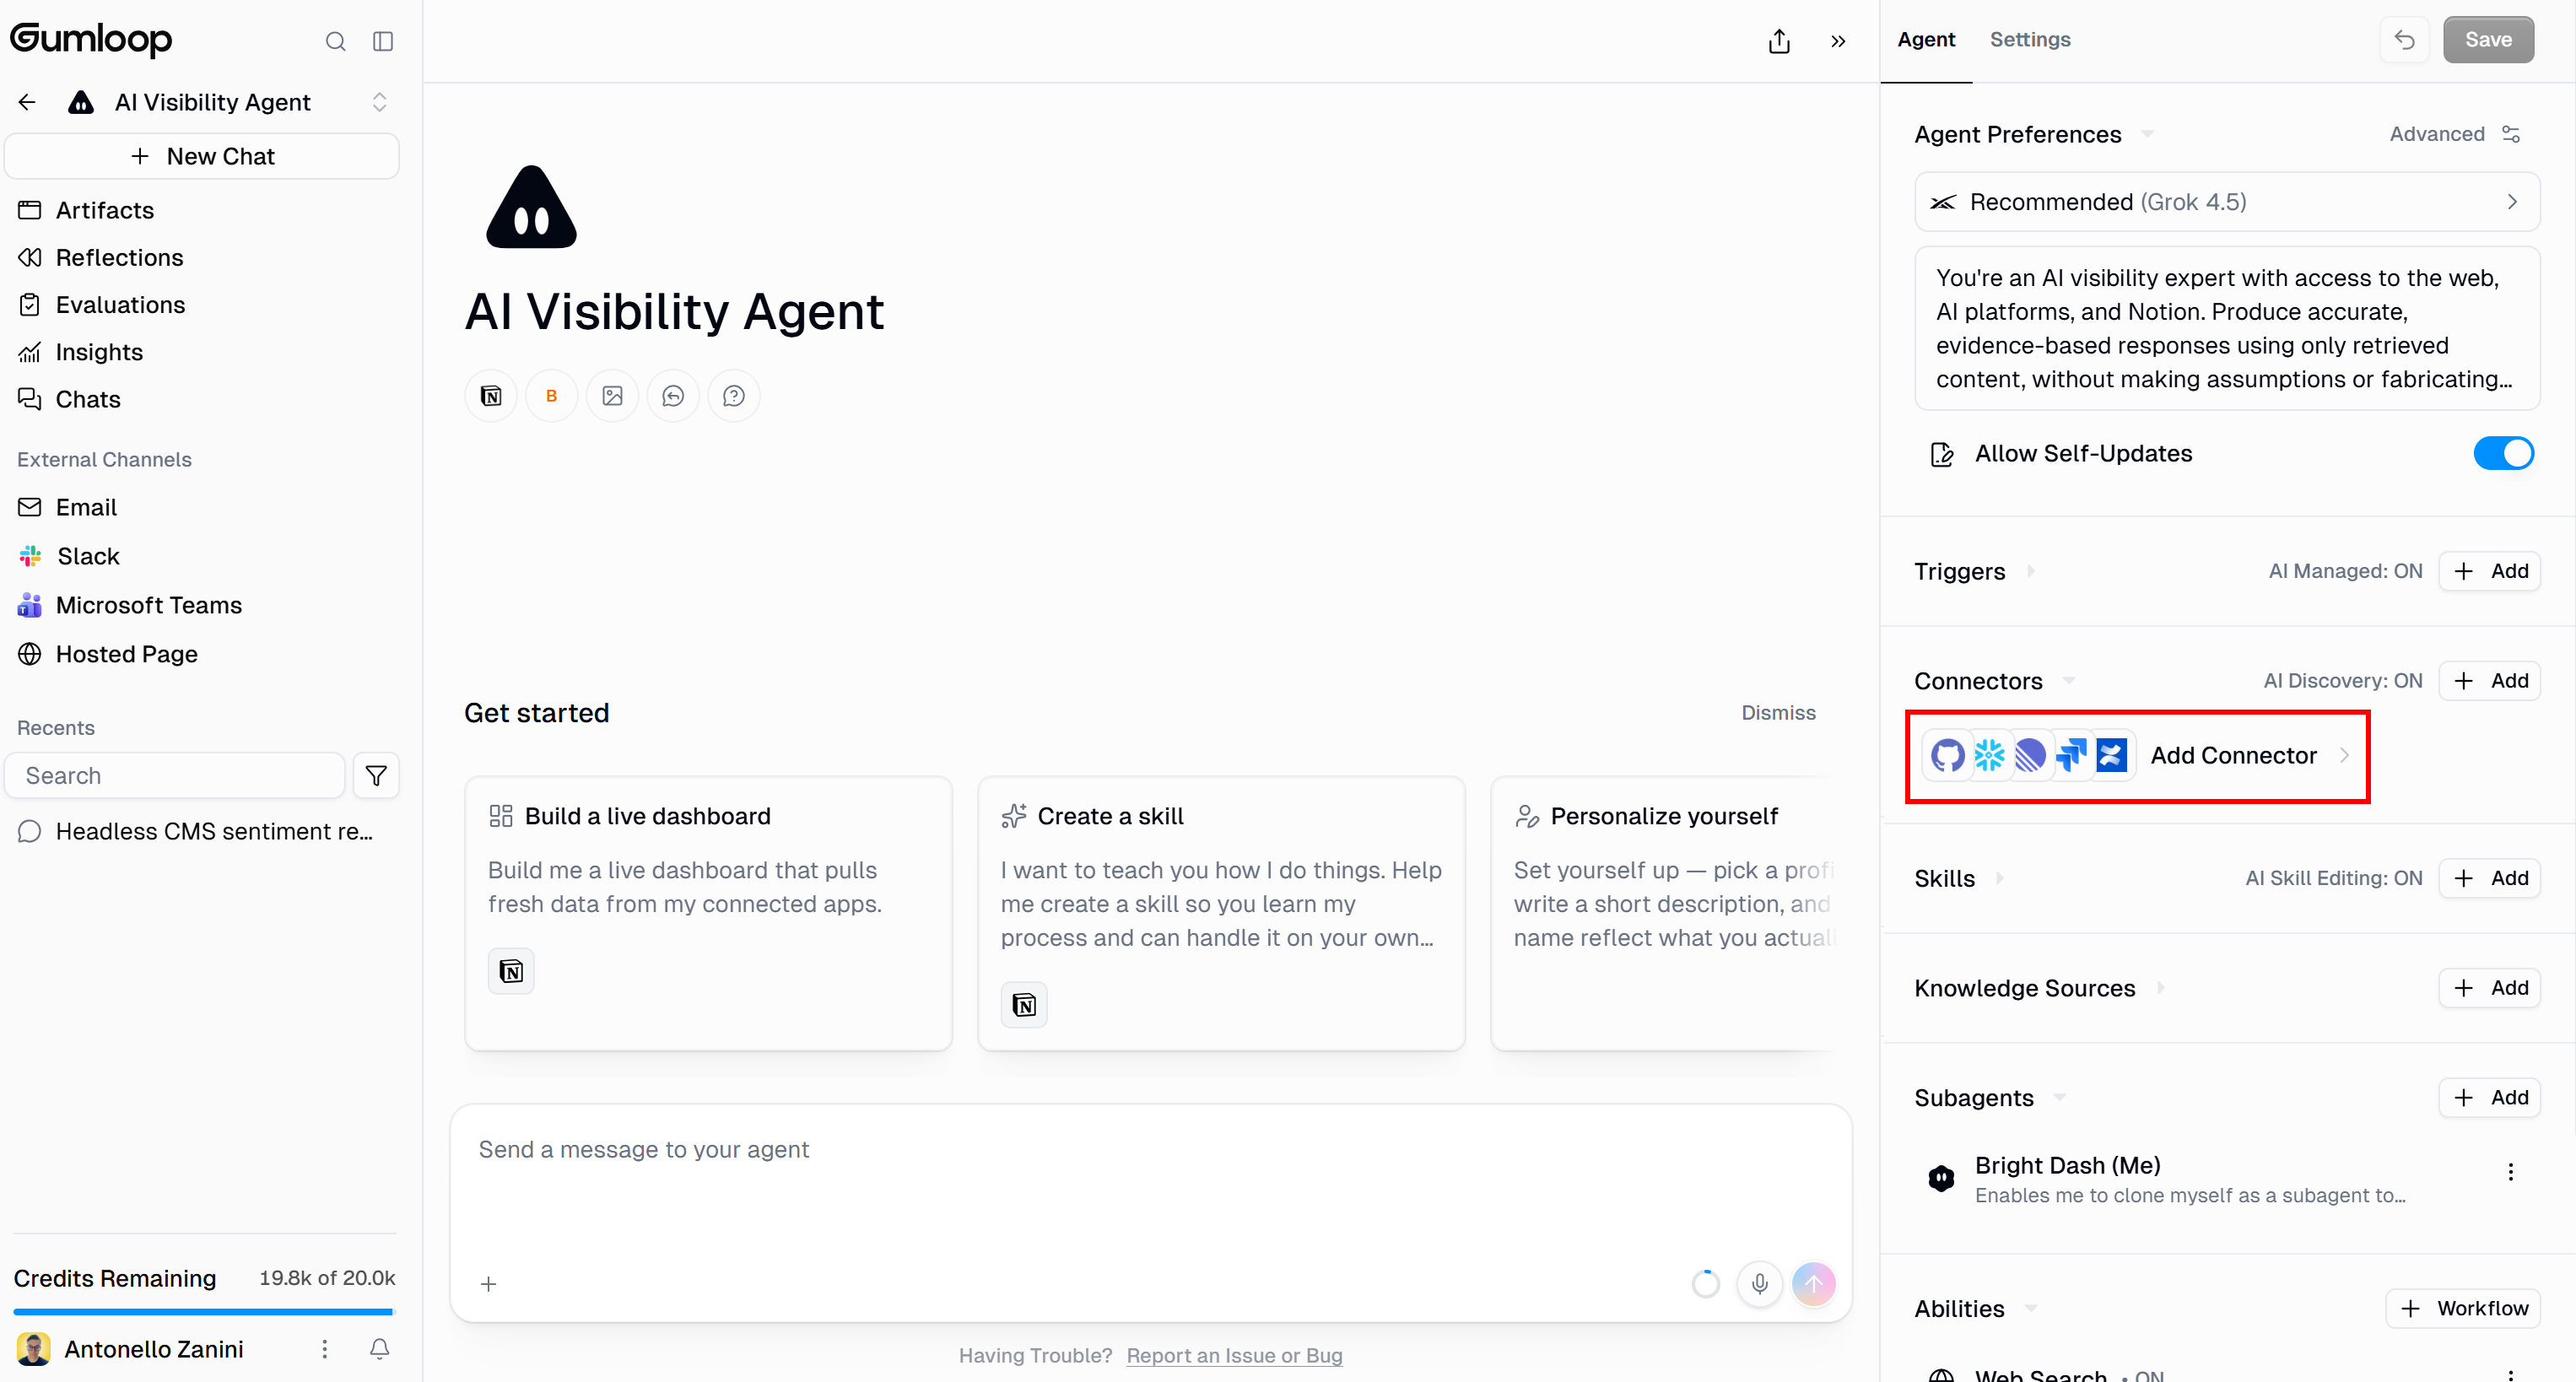Switch to the Settings tab
The width and height of the screenshot is (2576, 1382).
(2030, 39)
